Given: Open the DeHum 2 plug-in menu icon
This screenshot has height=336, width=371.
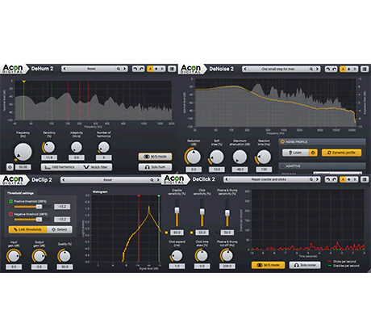Looking at the screenshot, I should (172, 69).
